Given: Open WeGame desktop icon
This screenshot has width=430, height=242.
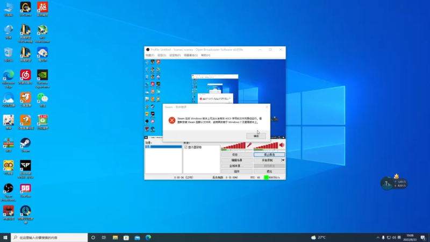Looking at the screenshot, I should (x=25, y=10).
